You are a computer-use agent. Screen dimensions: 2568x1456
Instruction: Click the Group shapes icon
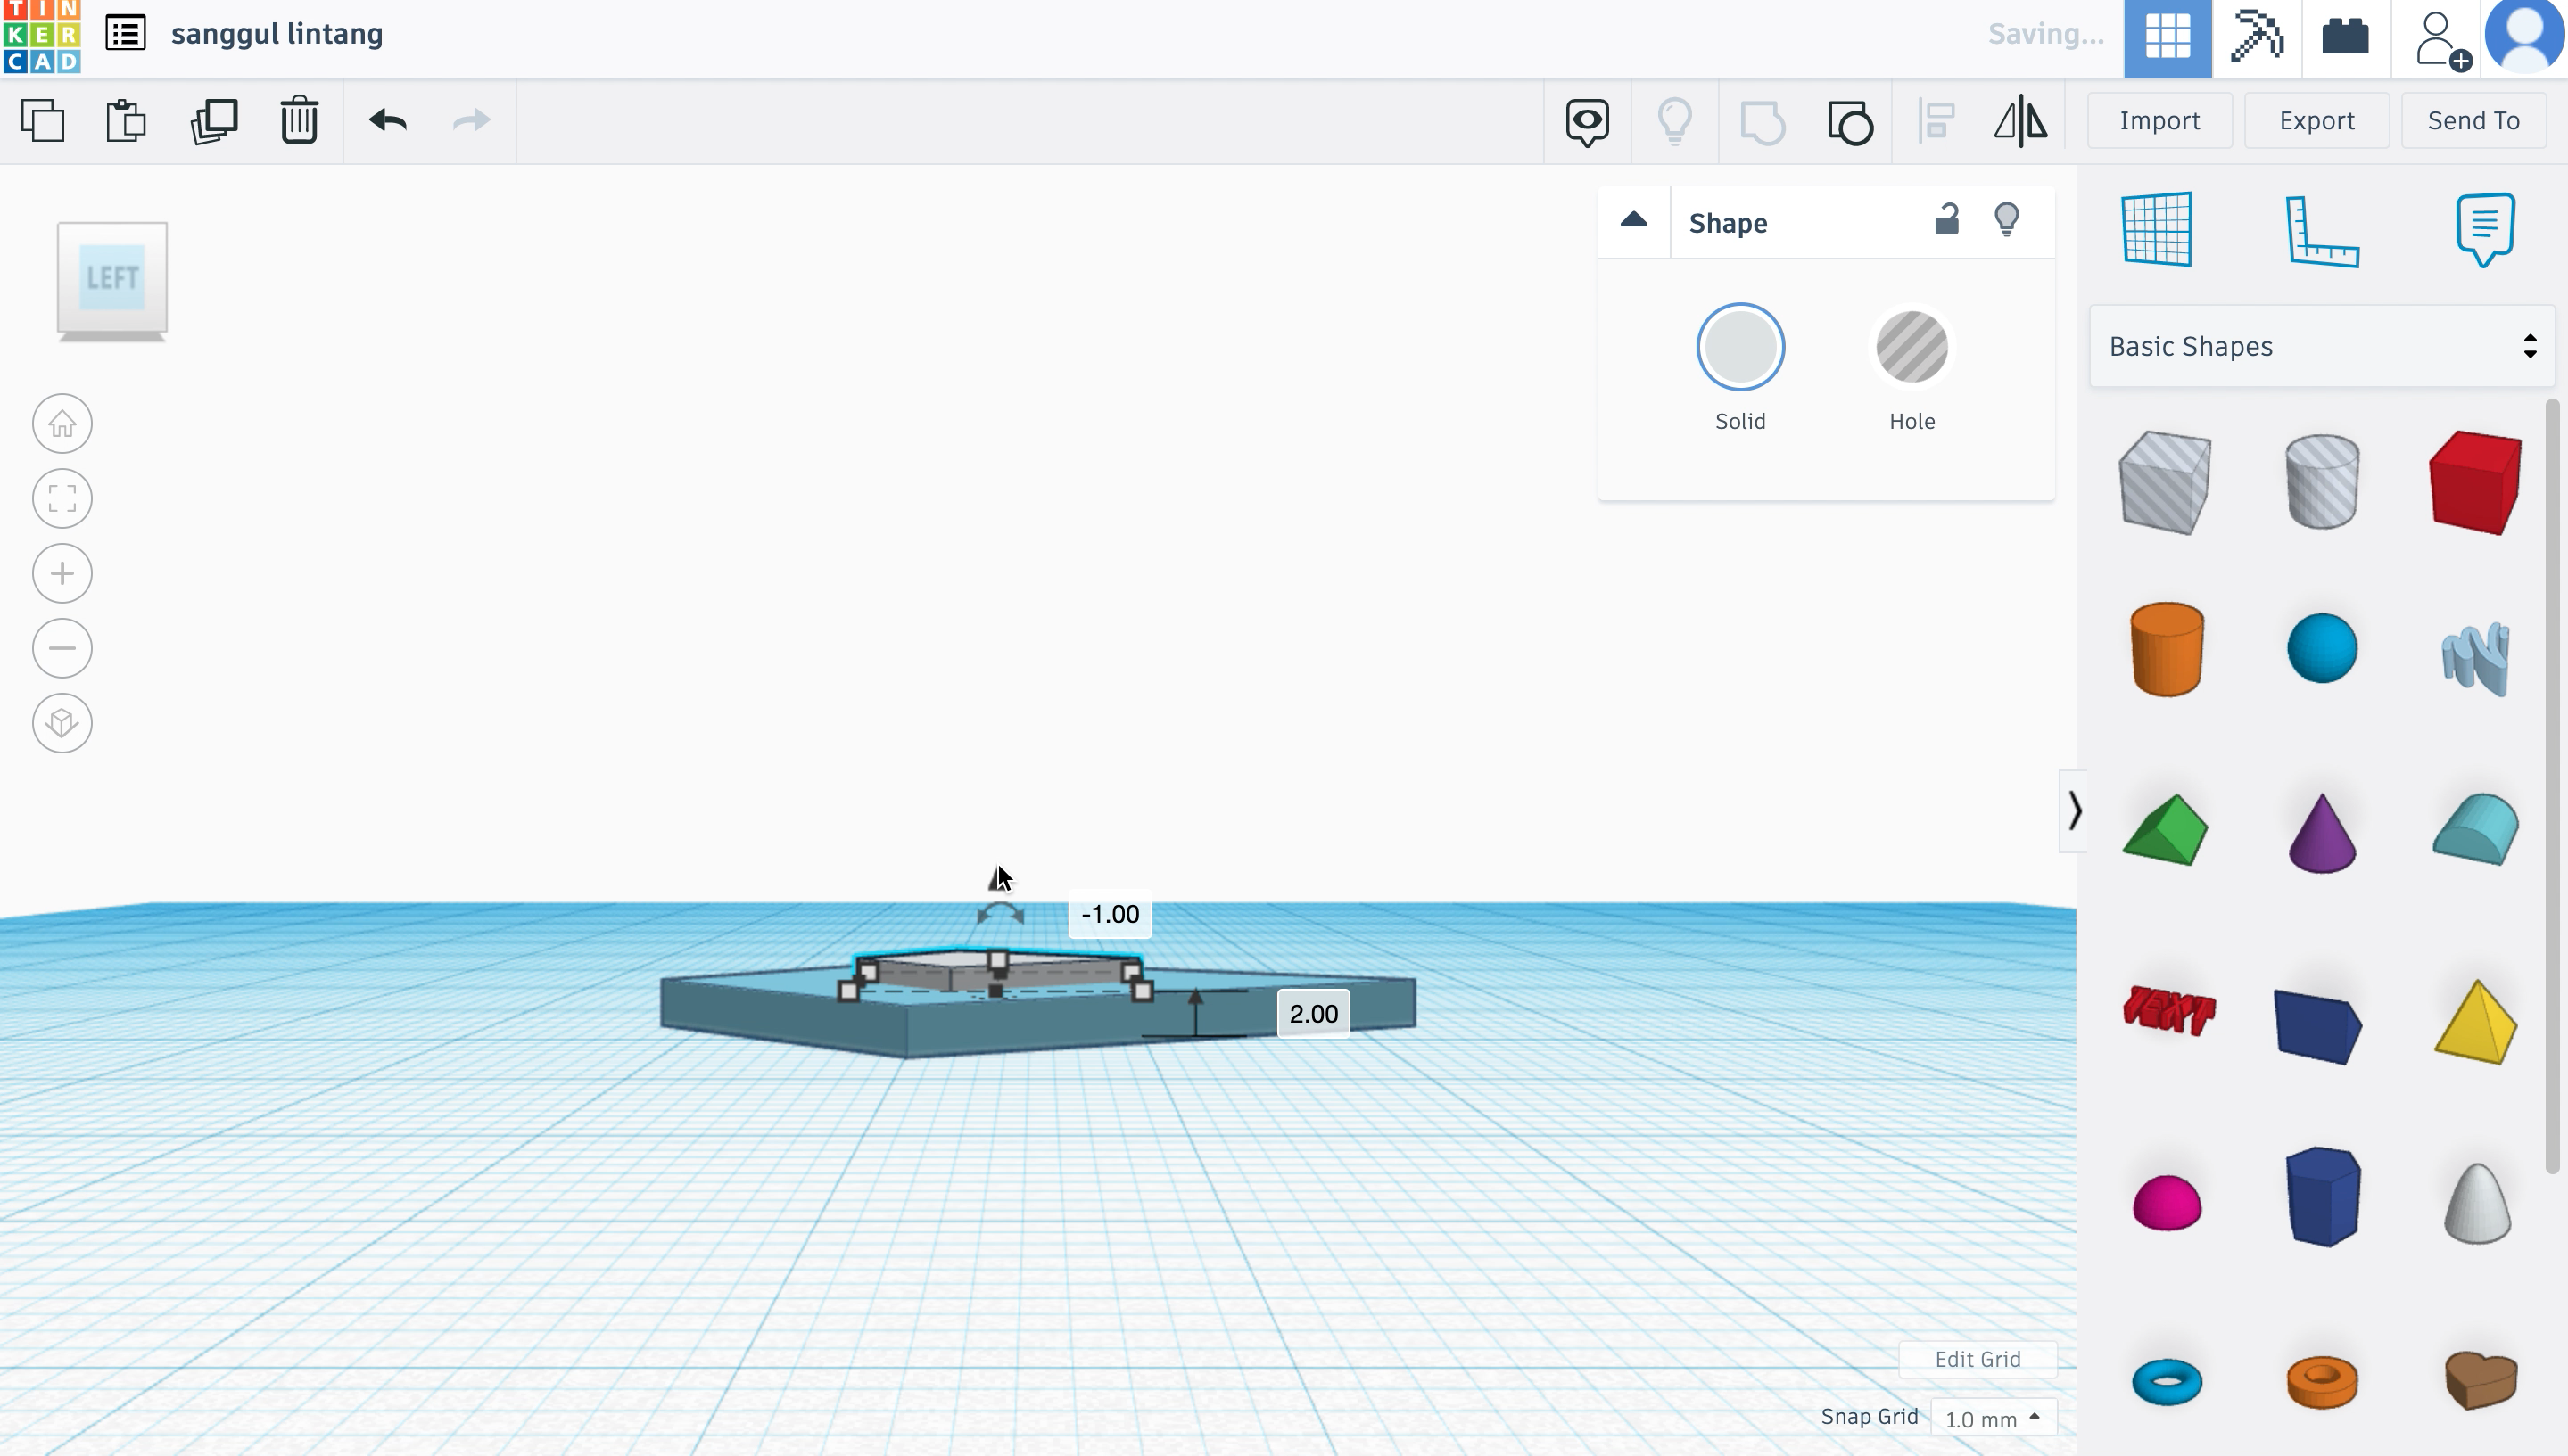tap(1763, 122)
